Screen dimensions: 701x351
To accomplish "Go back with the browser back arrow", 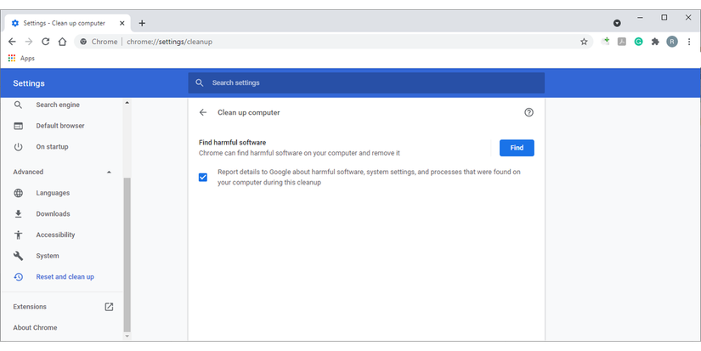I will 12,42.
